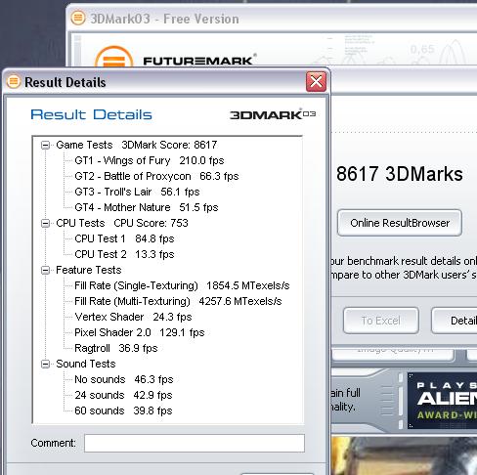Collapse the Sound Tests node
The width and height of the screenshot is (477, 475).
point(45,364)
